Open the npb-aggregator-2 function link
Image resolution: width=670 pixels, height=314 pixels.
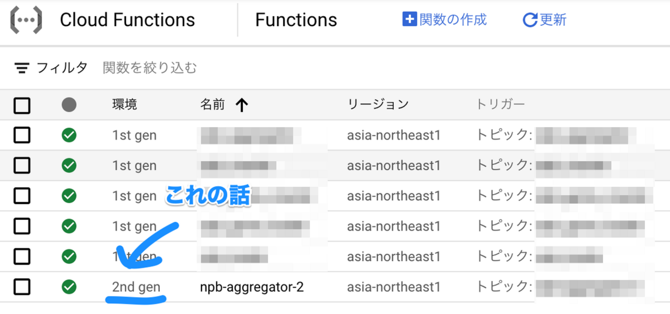252,287
